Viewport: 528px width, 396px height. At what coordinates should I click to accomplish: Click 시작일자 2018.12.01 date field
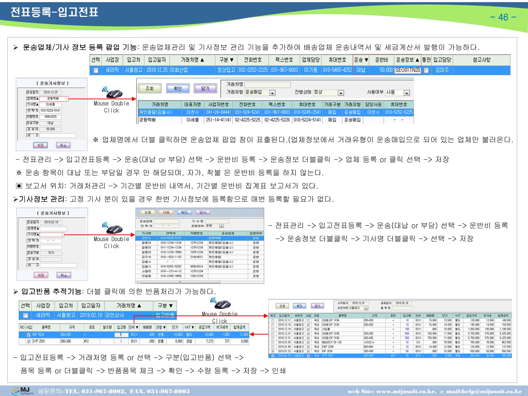pos(358,303)
